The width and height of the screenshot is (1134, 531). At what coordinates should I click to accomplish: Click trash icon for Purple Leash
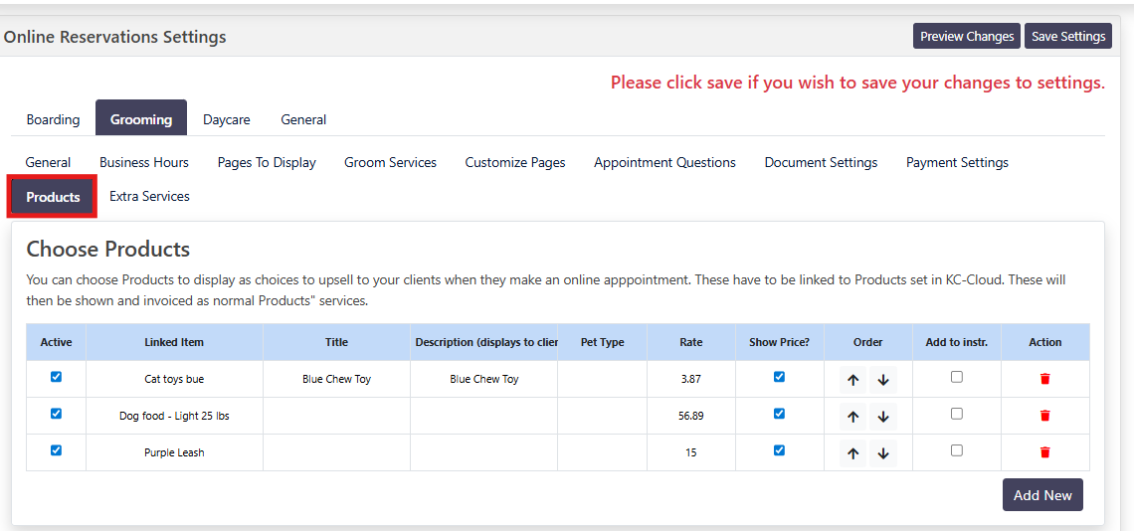coord(1044,452)
